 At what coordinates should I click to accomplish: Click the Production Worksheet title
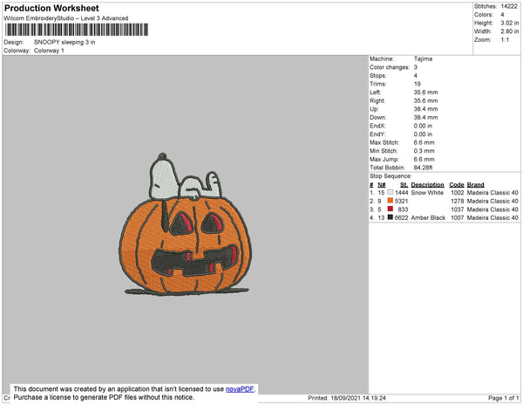51,8
